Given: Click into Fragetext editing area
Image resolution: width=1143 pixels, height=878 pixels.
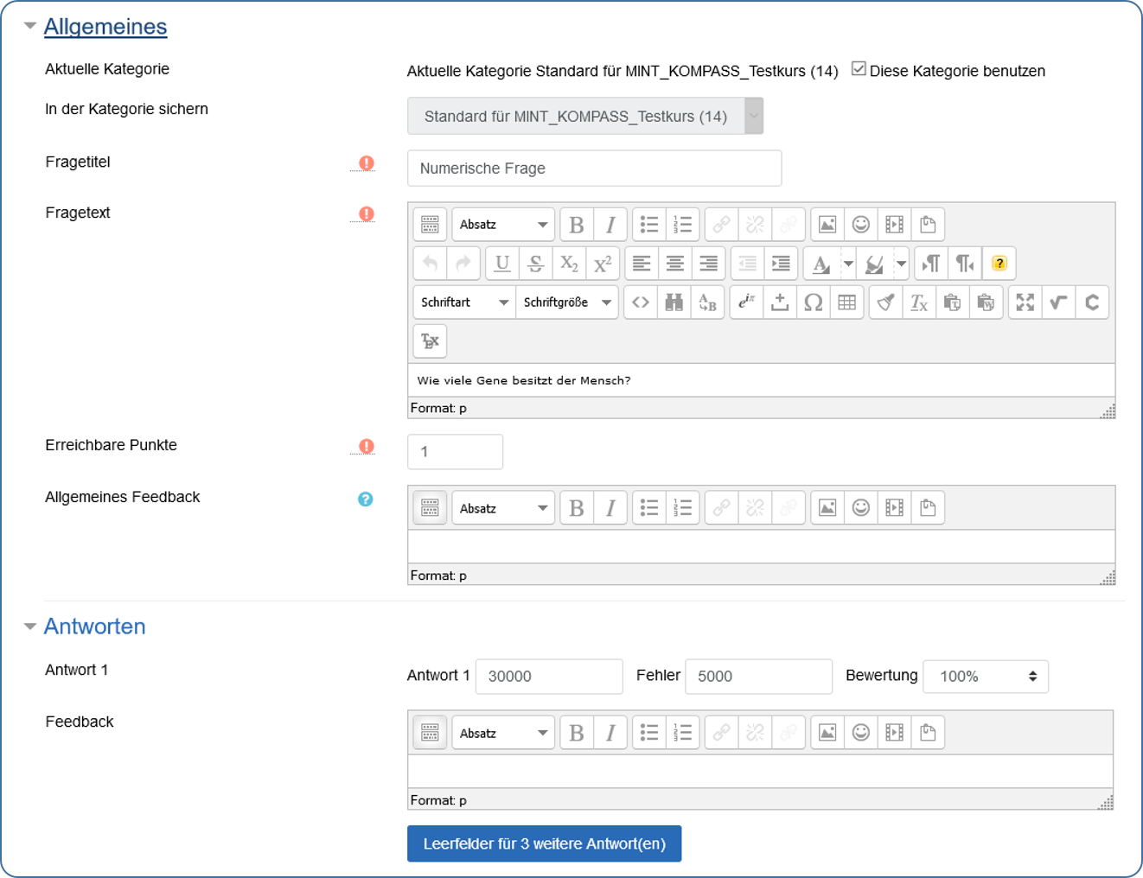Looking at the screenshot, I should (762, 380).
